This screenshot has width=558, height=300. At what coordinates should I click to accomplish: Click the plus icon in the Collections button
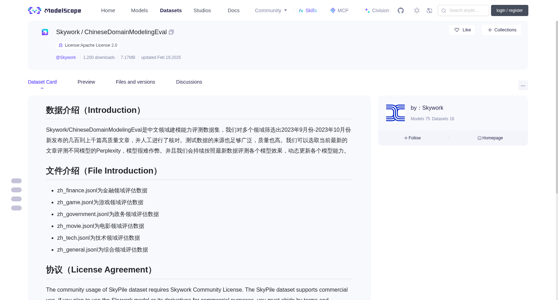[x=490, y=30]
